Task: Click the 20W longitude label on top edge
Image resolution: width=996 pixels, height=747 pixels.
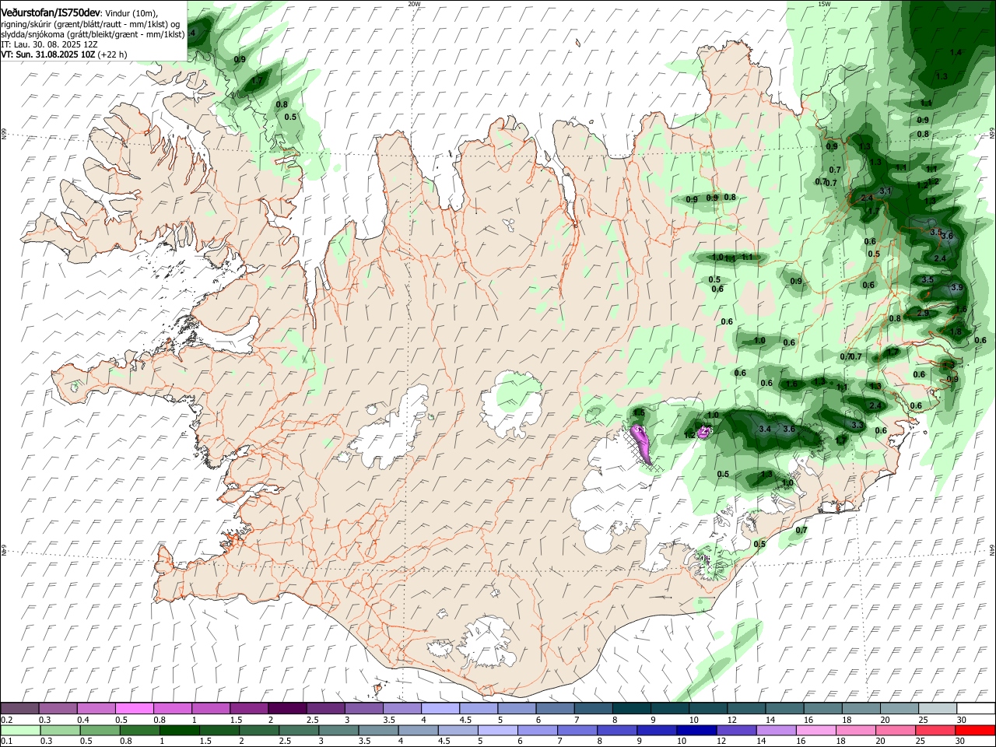Action: point(414,4)
